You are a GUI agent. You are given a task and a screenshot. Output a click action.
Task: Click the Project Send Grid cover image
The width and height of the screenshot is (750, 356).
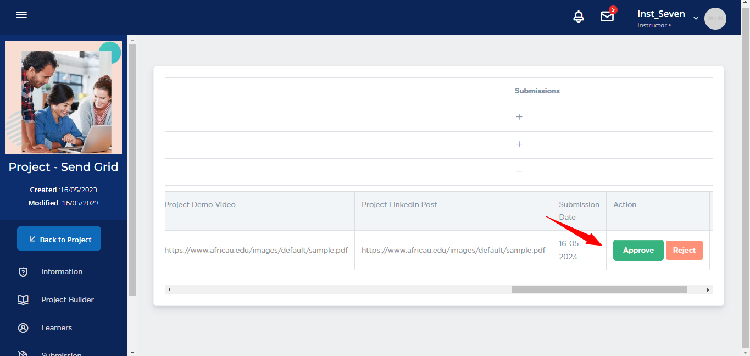(x=64, y=98)
